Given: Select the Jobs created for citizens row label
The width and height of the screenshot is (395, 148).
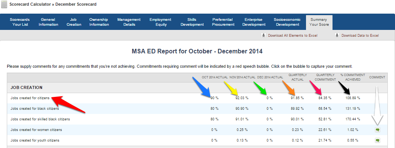Looking at the screenshot, I should [30, 98].
